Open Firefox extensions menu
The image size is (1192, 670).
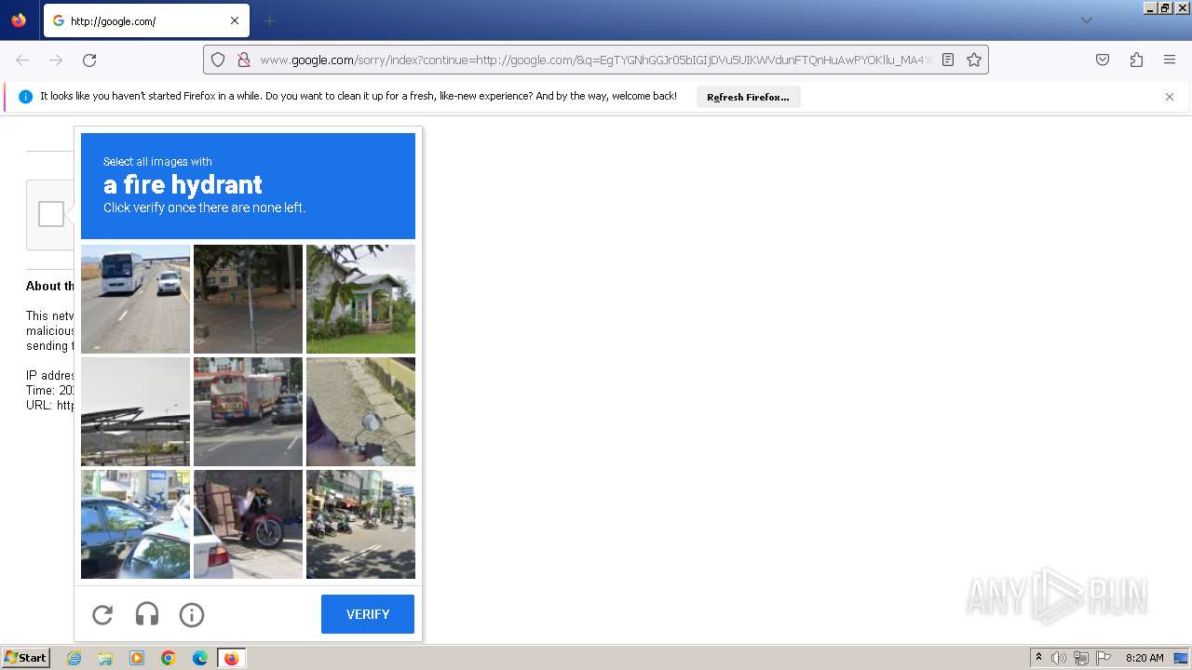coord(1136,60)
